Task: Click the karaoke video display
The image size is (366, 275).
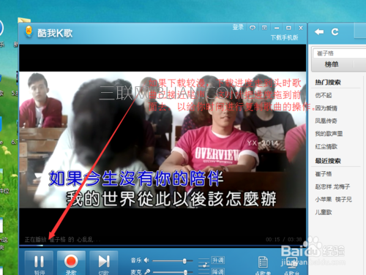Action: point(163,140)
